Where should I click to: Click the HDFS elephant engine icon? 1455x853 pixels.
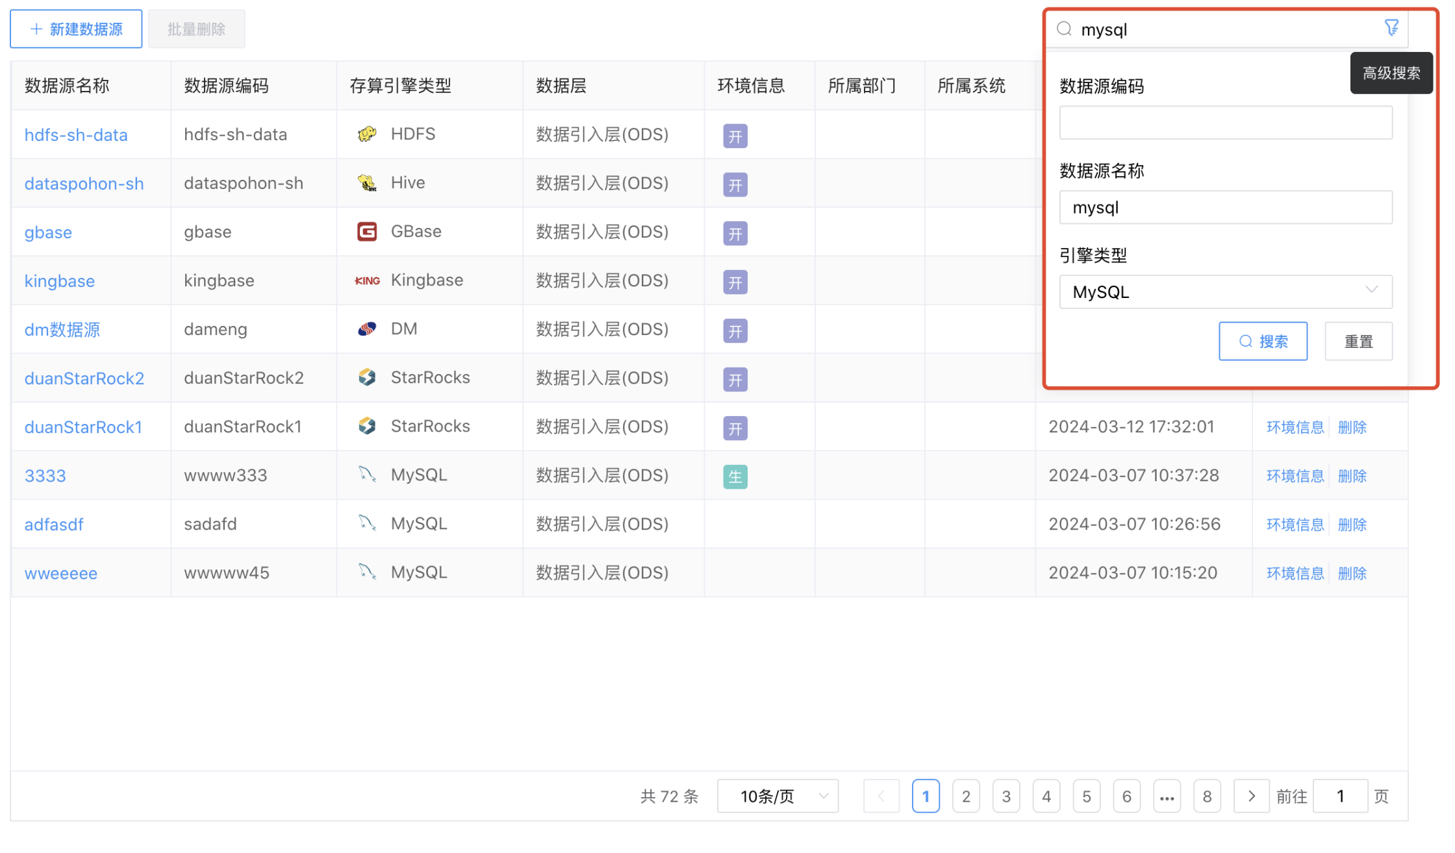click(x=367, y=134)
